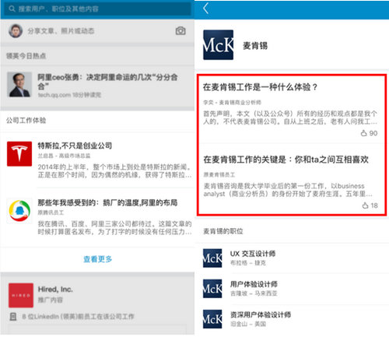Click the 查看更多 link
The height and width of the screenshot is (337, 389).
[x=98, y=259]
